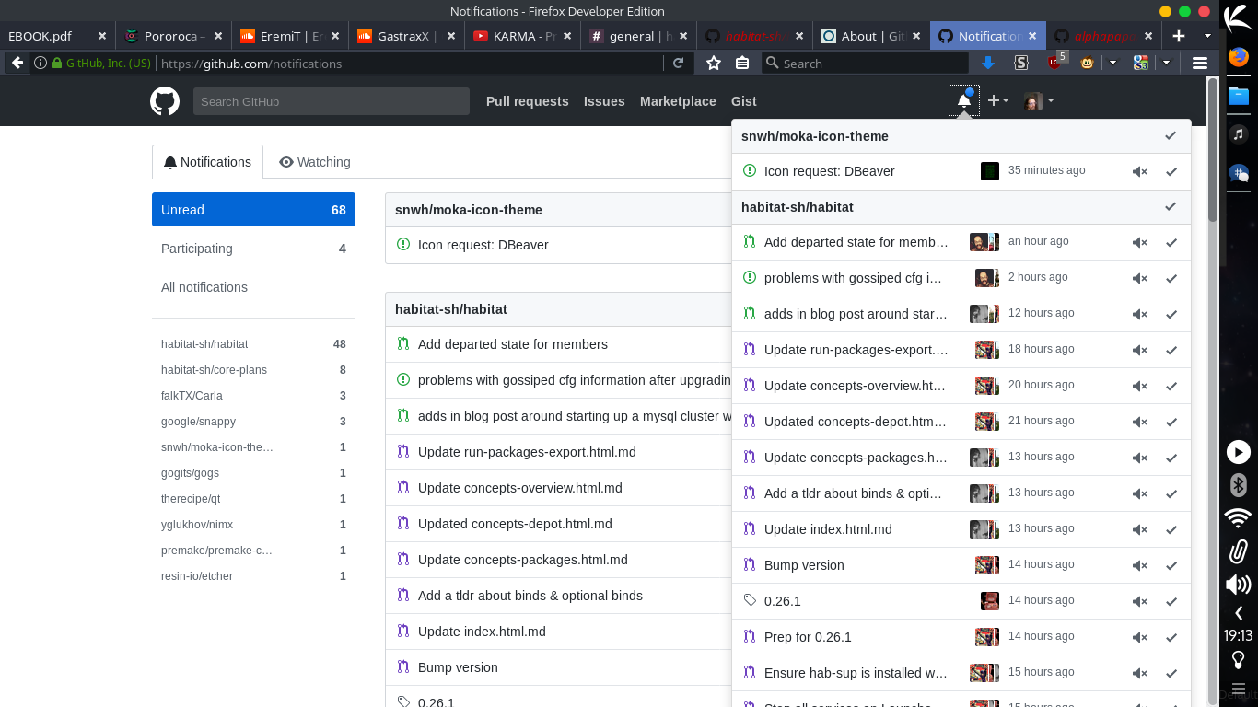Image resolution: width=1258 pixels, height=707 pixels.
Task: Open the GitHub notifications bell icon
Action: [x=963, y=100]
